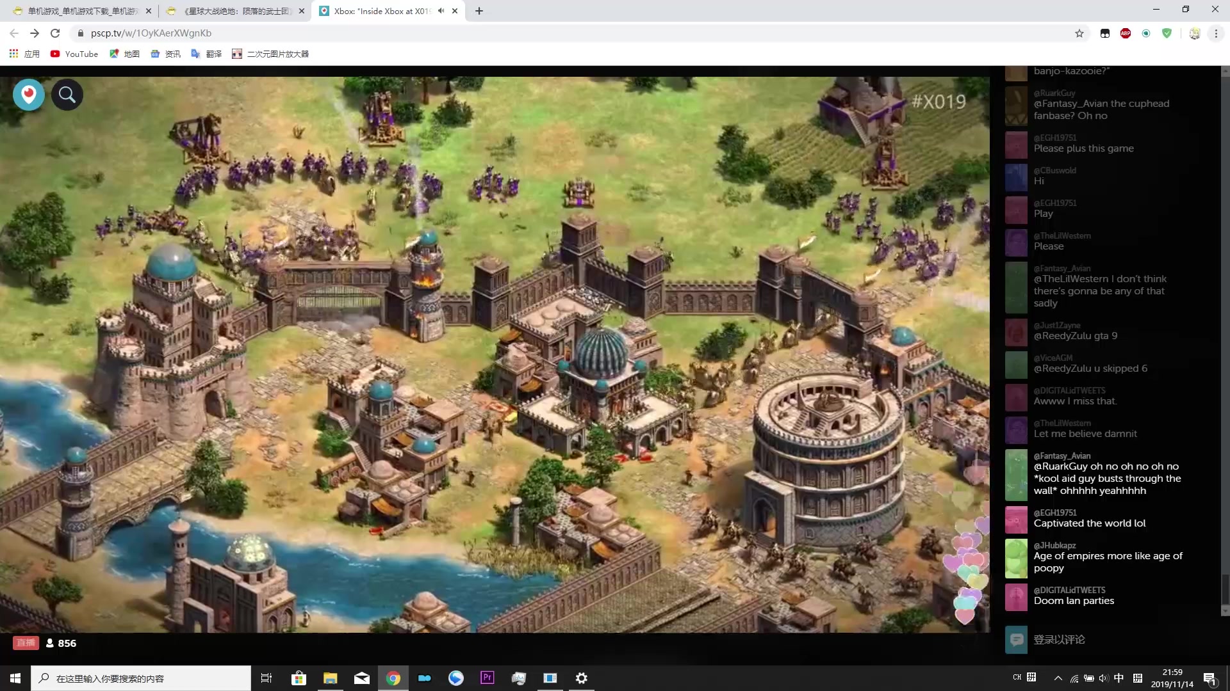Screen dimensions: 1230x691
Task: Mute the Xbox tab audio indicator
Action: pyautogui.click(x=439, y=10)
